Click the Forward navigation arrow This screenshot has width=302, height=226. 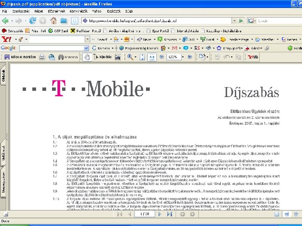coord(19,21)
